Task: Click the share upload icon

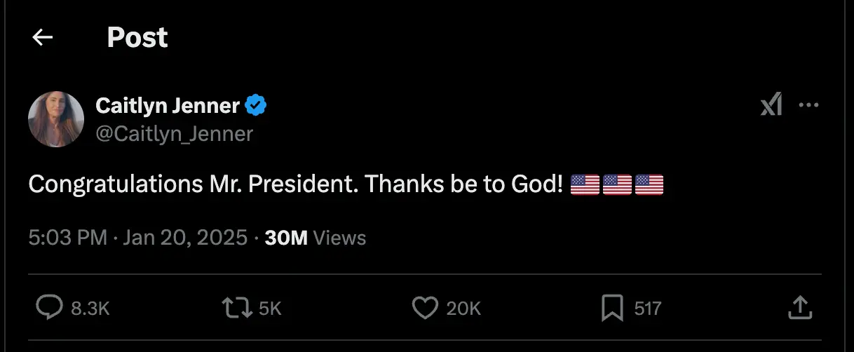Action: click(800, 307)
